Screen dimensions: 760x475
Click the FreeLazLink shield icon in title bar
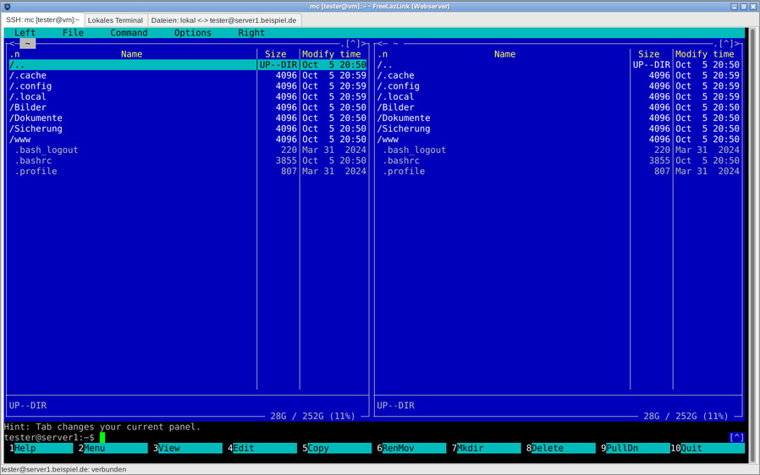point(7,6)
